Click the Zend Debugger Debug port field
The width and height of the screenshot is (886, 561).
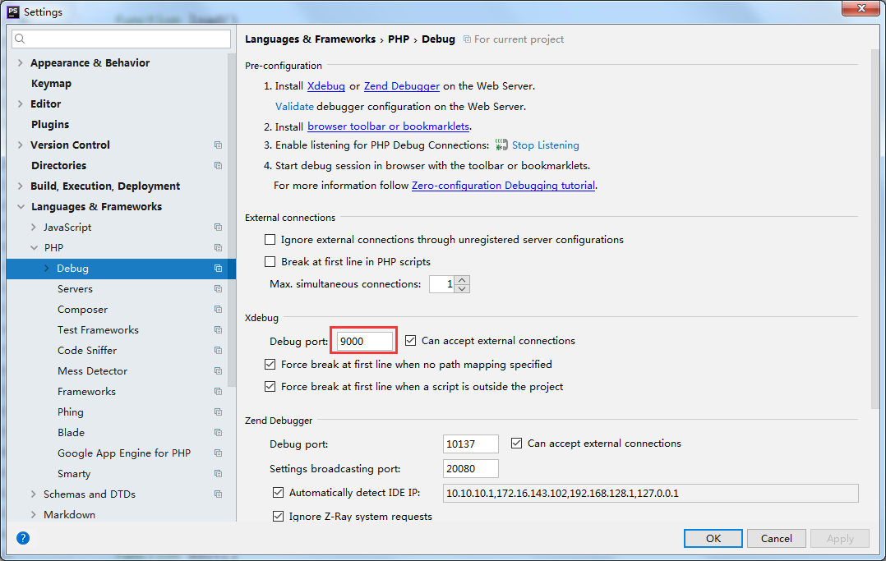coord(471,444)
